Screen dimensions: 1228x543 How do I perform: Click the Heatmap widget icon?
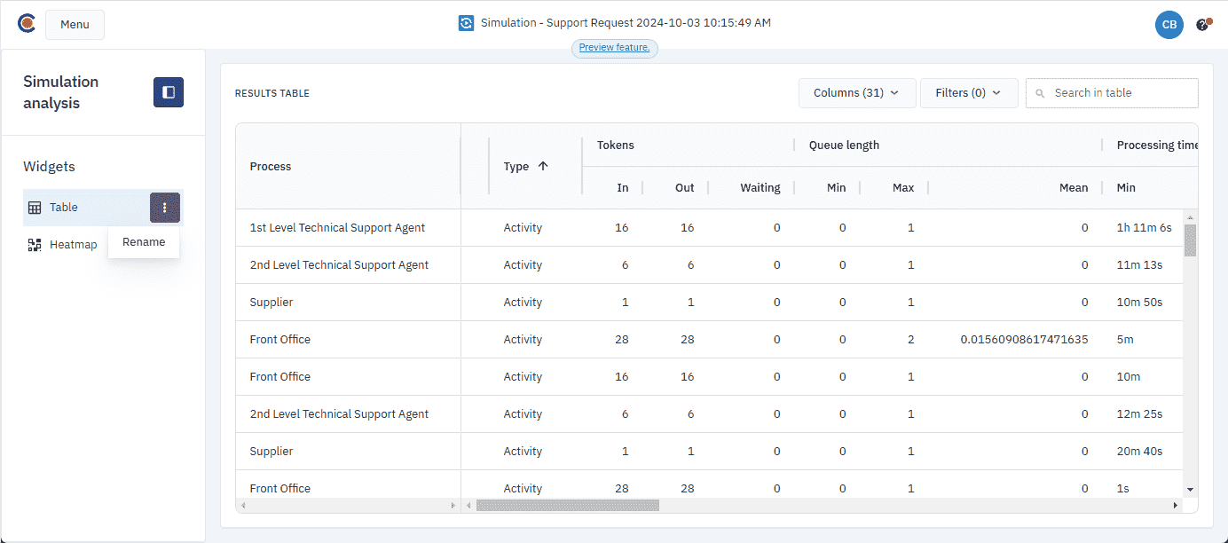tap(35, 245)
